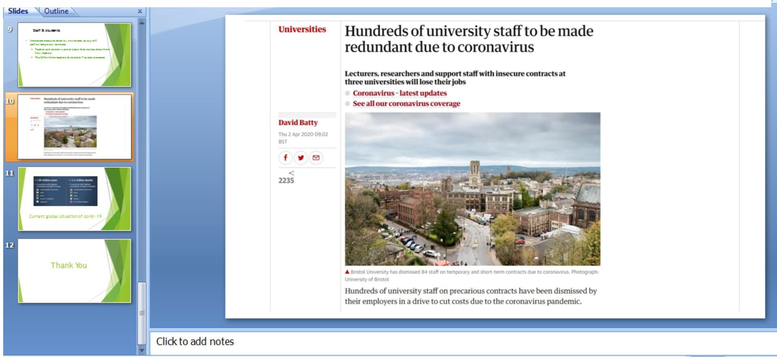Switch to the Outline tab
Viewport: 777px width, 357px height.
tap(56, 11)
